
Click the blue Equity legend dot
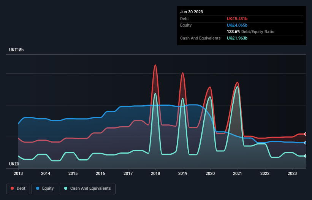click(x=38, y=188)
